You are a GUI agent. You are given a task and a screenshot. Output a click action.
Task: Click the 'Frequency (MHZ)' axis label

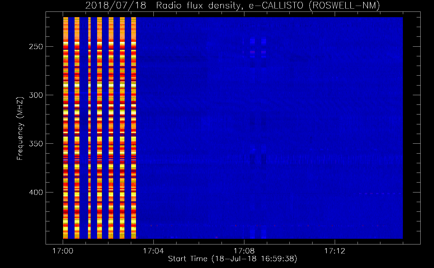pos(20,128)
